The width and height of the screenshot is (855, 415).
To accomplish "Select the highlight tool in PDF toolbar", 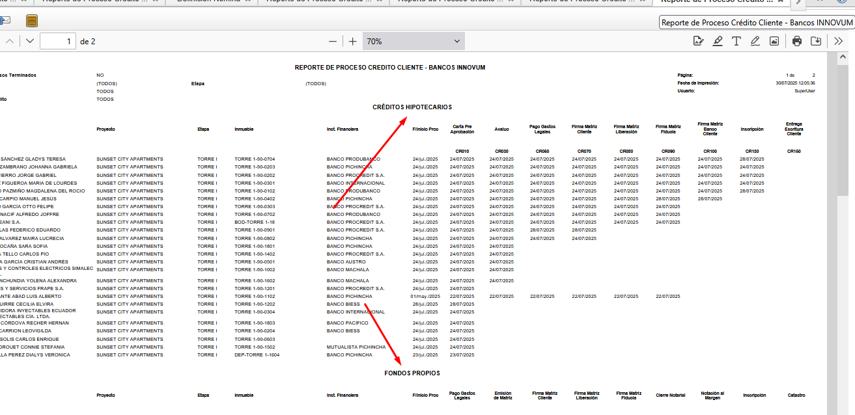I will pyautogui.click(x=718, y=41).
